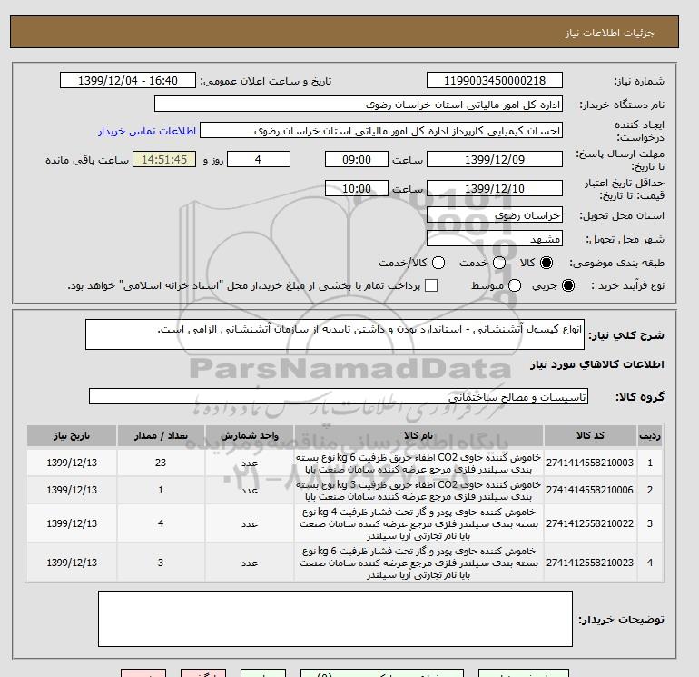Click product code 2741412558210023
The width and height of the screenshot is (699, 677).
590,563
